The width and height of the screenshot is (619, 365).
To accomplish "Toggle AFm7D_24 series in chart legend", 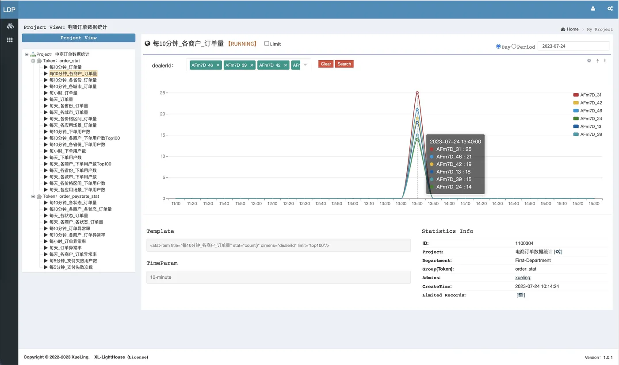I will coord(587,119).
